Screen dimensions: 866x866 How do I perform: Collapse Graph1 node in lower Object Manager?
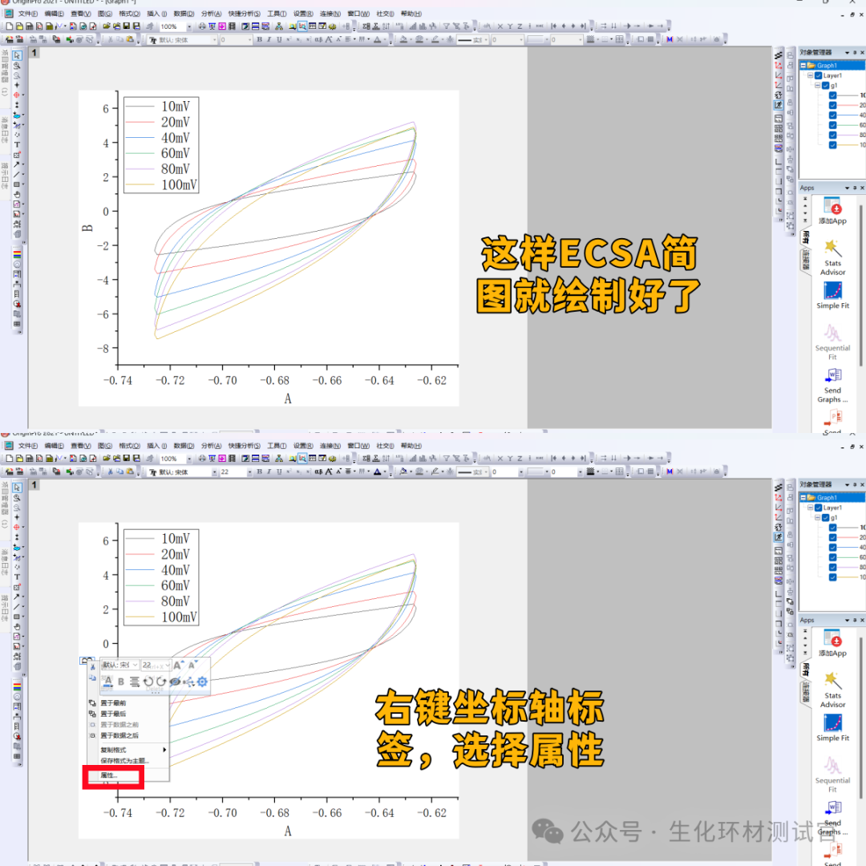(803, 498)
